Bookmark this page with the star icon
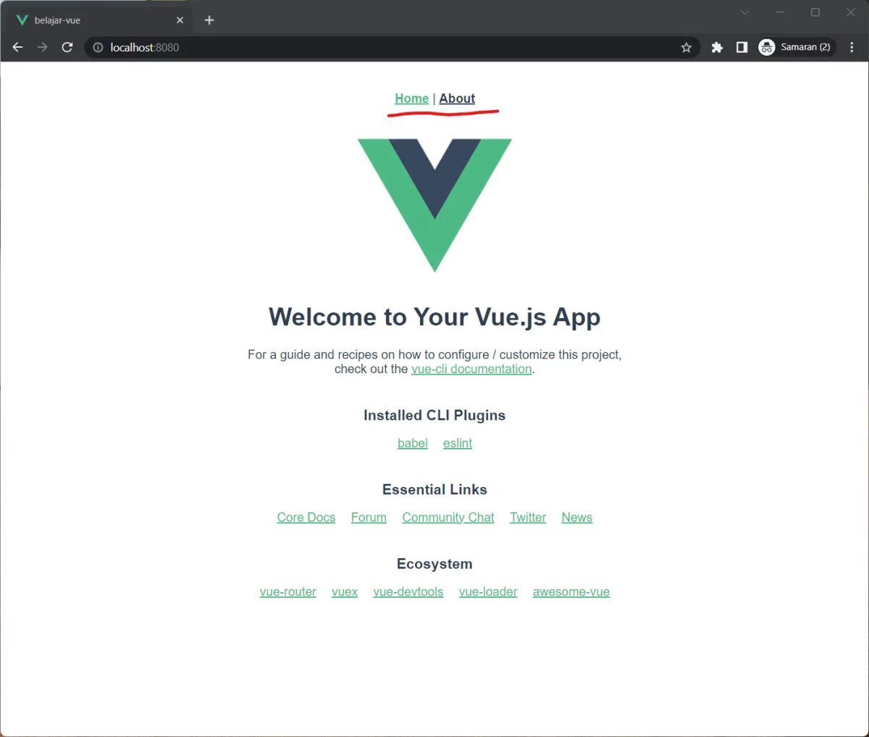This screenshot has width=869, height=737. point(687,47)
